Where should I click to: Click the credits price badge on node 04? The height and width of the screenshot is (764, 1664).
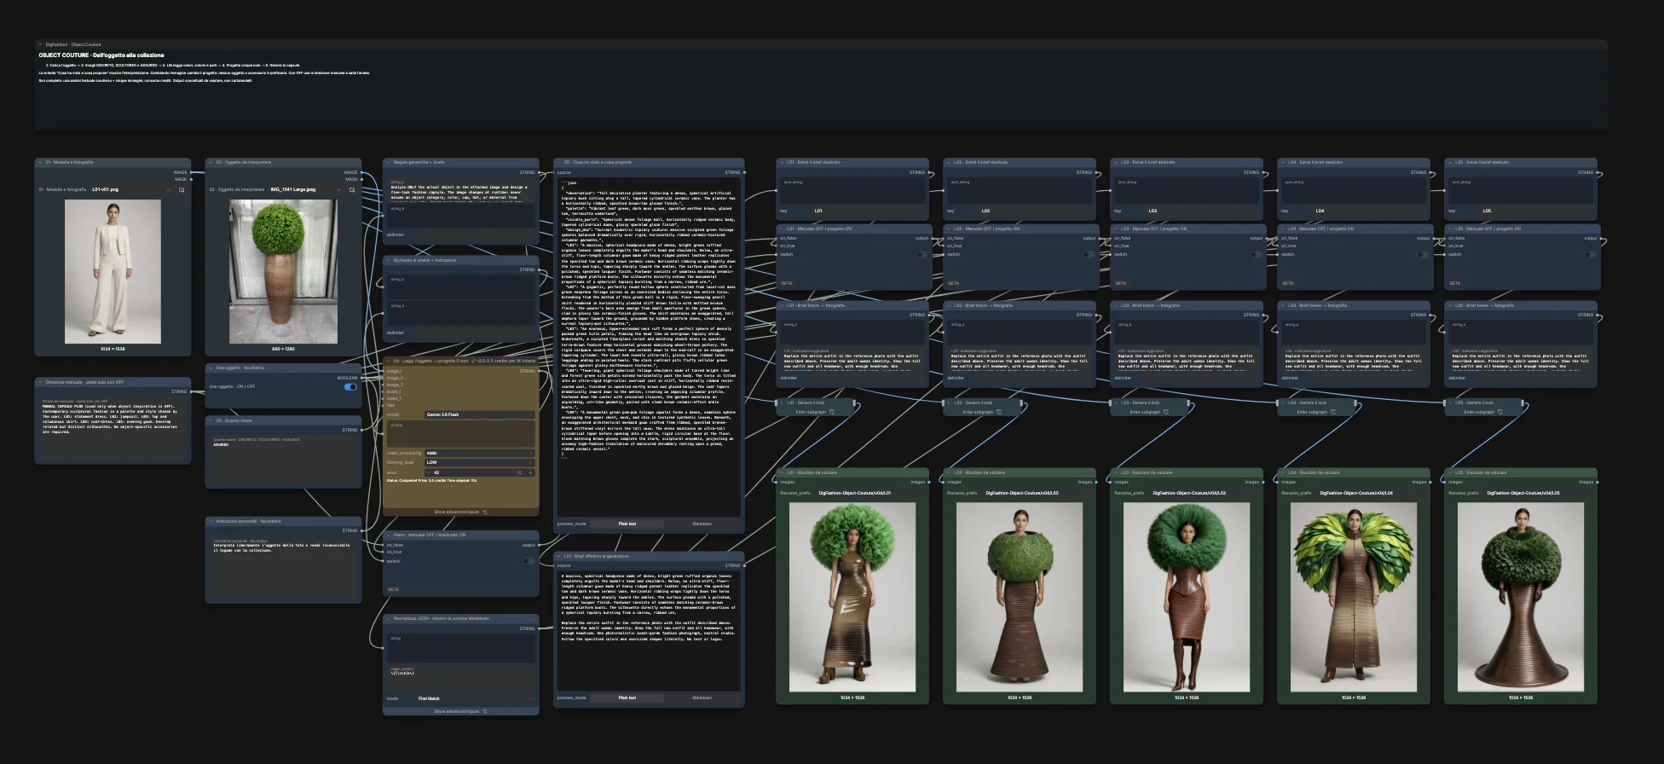504,361
